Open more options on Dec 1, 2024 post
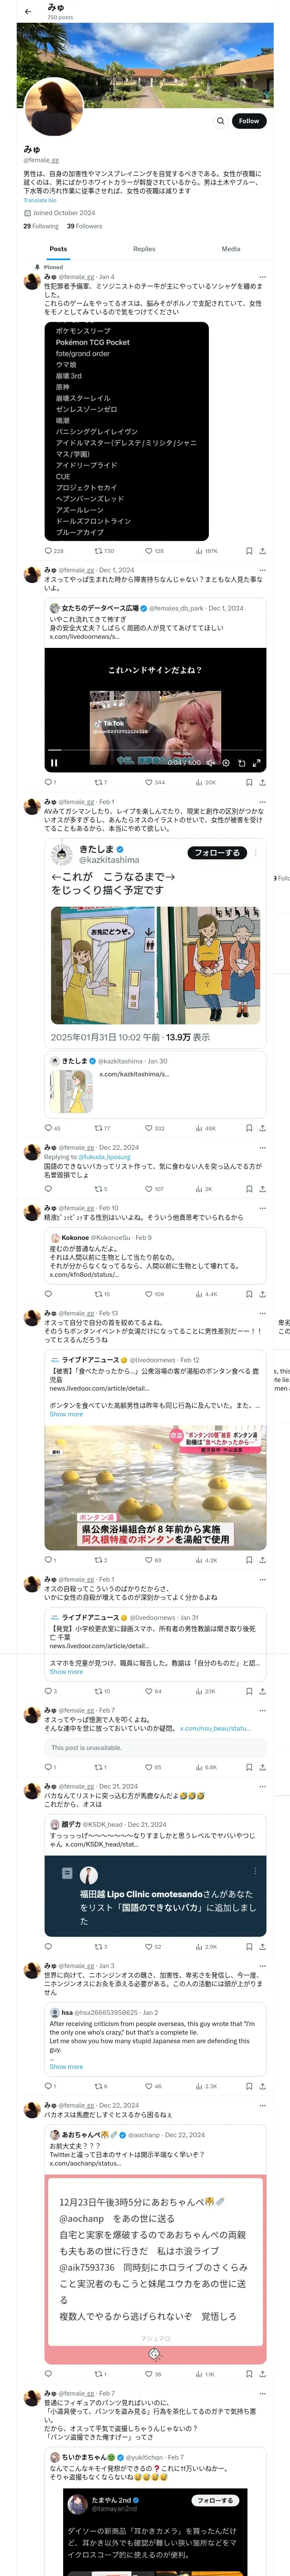This screenshot has width=290, height=2576. tap(263, 570)
